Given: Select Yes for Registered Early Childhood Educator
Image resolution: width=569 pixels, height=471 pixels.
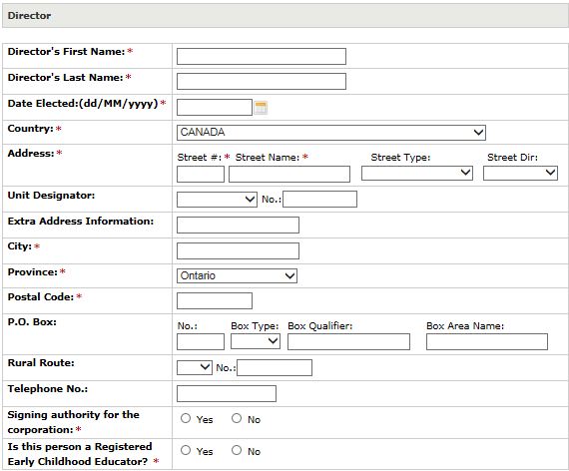Looking at the screenshot, I should [186, 450].
